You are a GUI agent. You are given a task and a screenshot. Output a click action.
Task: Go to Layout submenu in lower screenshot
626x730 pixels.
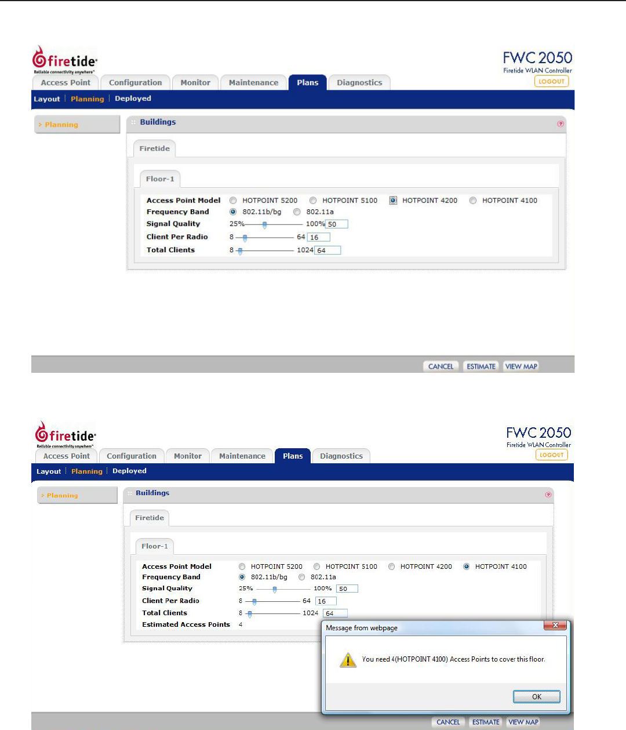point(49,471)
